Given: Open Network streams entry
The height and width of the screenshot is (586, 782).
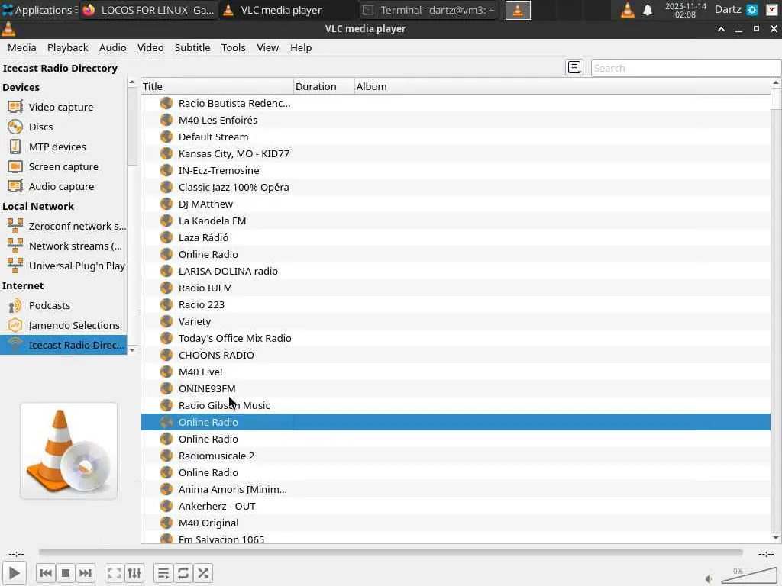Looking at the screenshot, I should click(x=63, y=246).
